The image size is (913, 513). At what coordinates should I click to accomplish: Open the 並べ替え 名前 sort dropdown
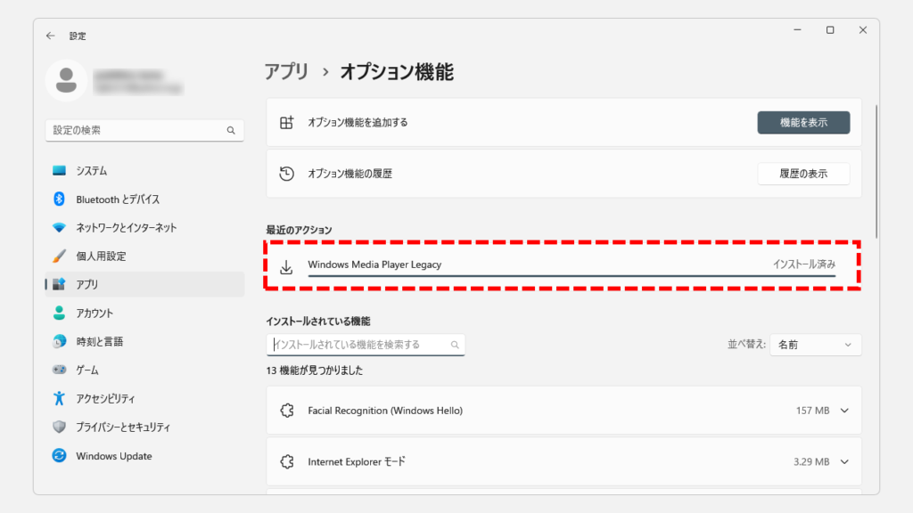(815, 345)
